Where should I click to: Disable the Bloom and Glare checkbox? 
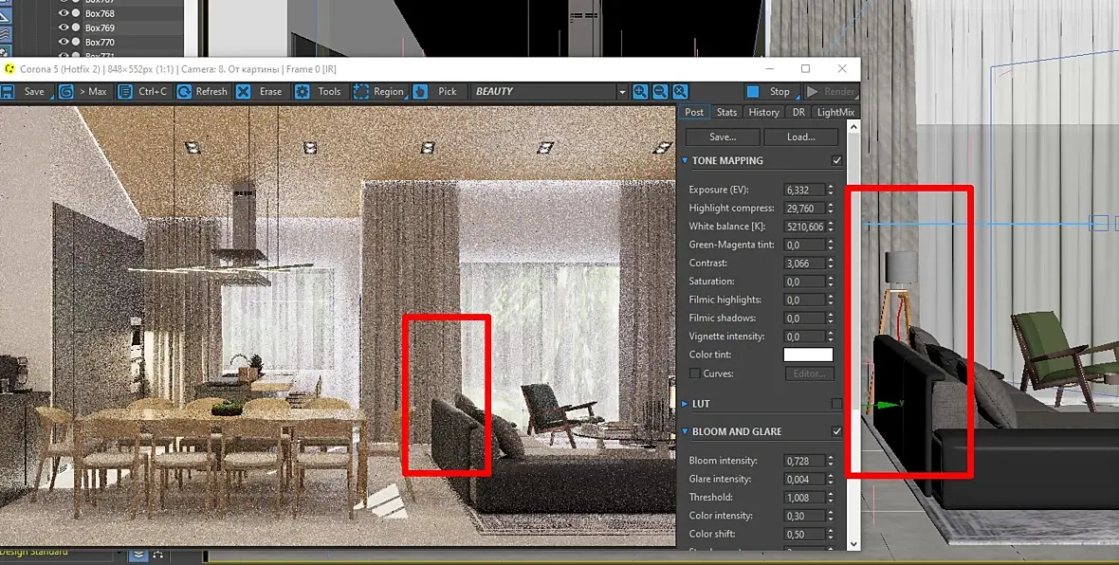(837, 431)
